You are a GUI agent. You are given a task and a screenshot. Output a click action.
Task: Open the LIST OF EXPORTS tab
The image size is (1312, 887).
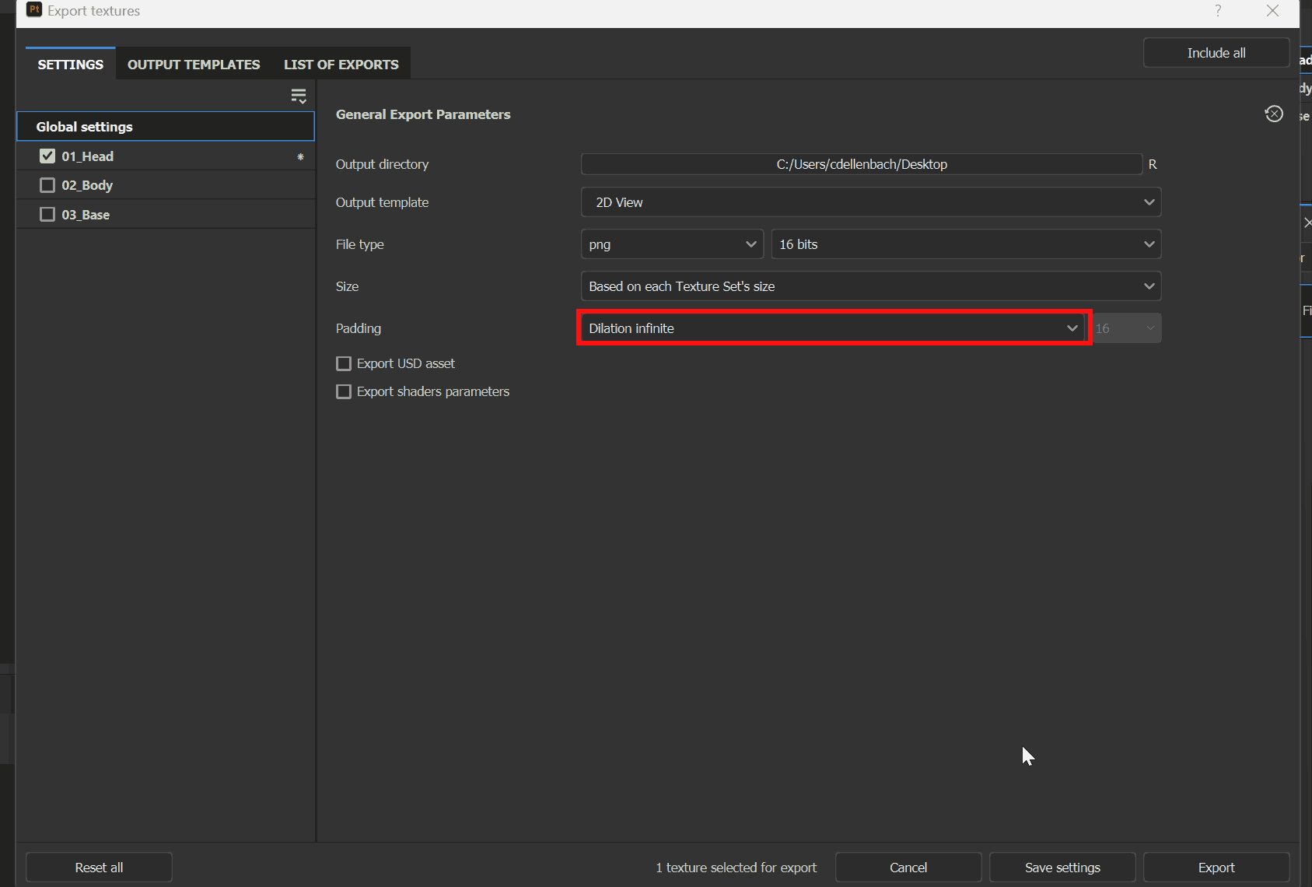coord(341,64)
